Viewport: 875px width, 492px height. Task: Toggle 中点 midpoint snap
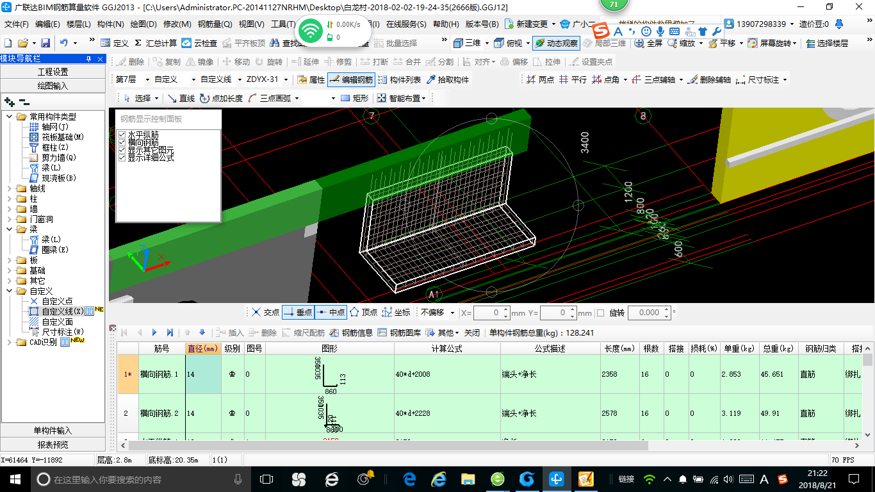pos(330,312)
